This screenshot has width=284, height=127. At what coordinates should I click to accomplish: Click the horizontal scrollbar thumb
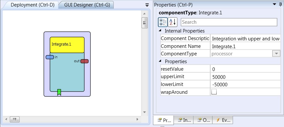(15, 119)
